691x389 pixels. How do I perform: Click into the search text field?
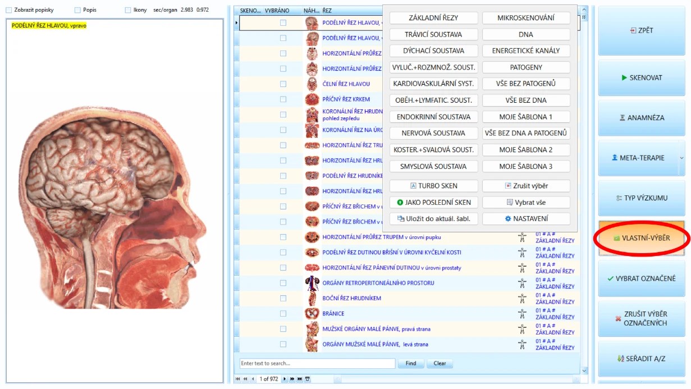coord(317,363)
